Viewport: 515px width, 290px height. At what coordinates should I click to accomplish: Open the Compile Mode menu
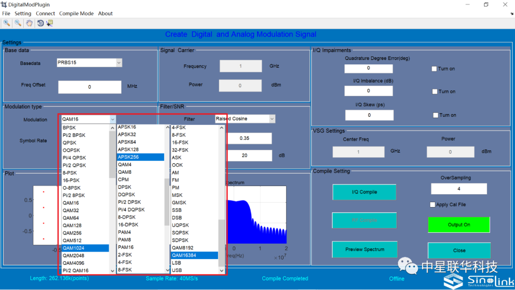pos(76,13)
